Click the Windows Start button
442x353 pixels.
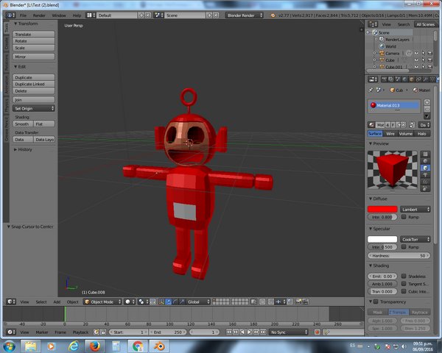pyautogui.click(x=10, y=346)
